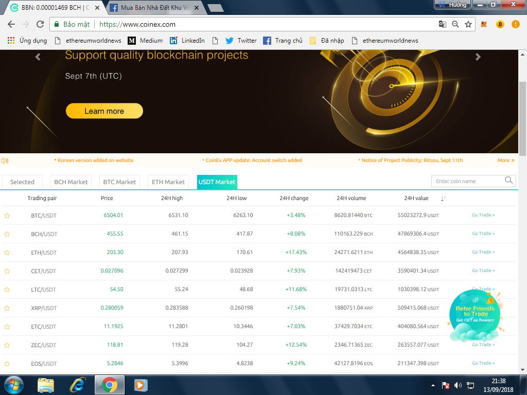
Task: Favorite CET/USDT with its star
Action: pyautogui.click(x=7, y=271)
